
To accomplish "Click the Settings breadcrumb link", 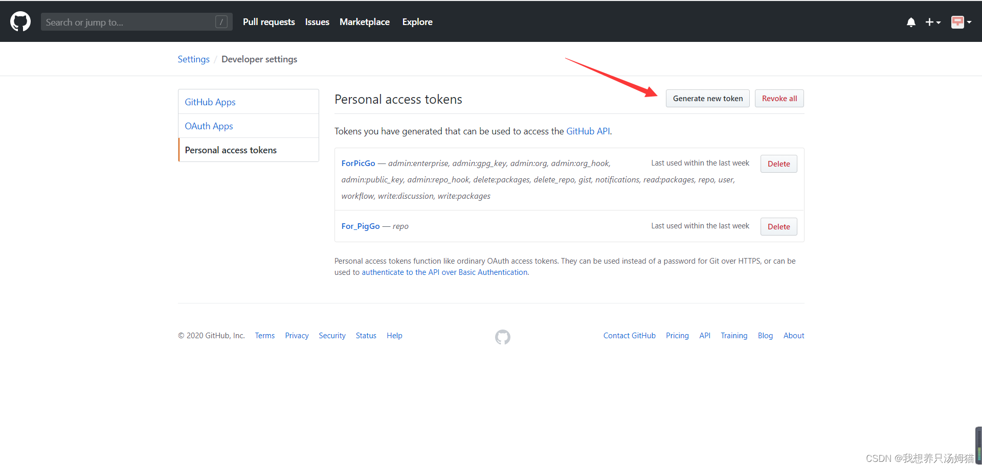I will 193,59.
